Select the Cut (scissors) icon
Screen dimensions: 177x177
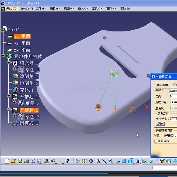coord(33,161)
